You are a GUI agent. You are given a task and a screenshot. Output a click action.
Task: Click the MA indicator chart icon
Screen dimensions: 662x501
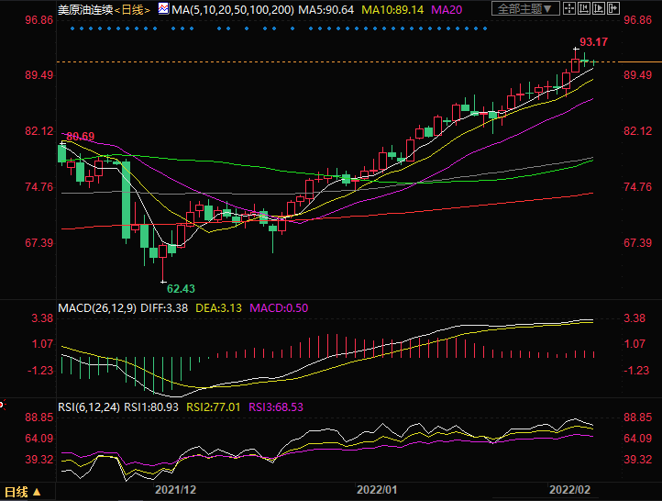click(x=162, y=9)
